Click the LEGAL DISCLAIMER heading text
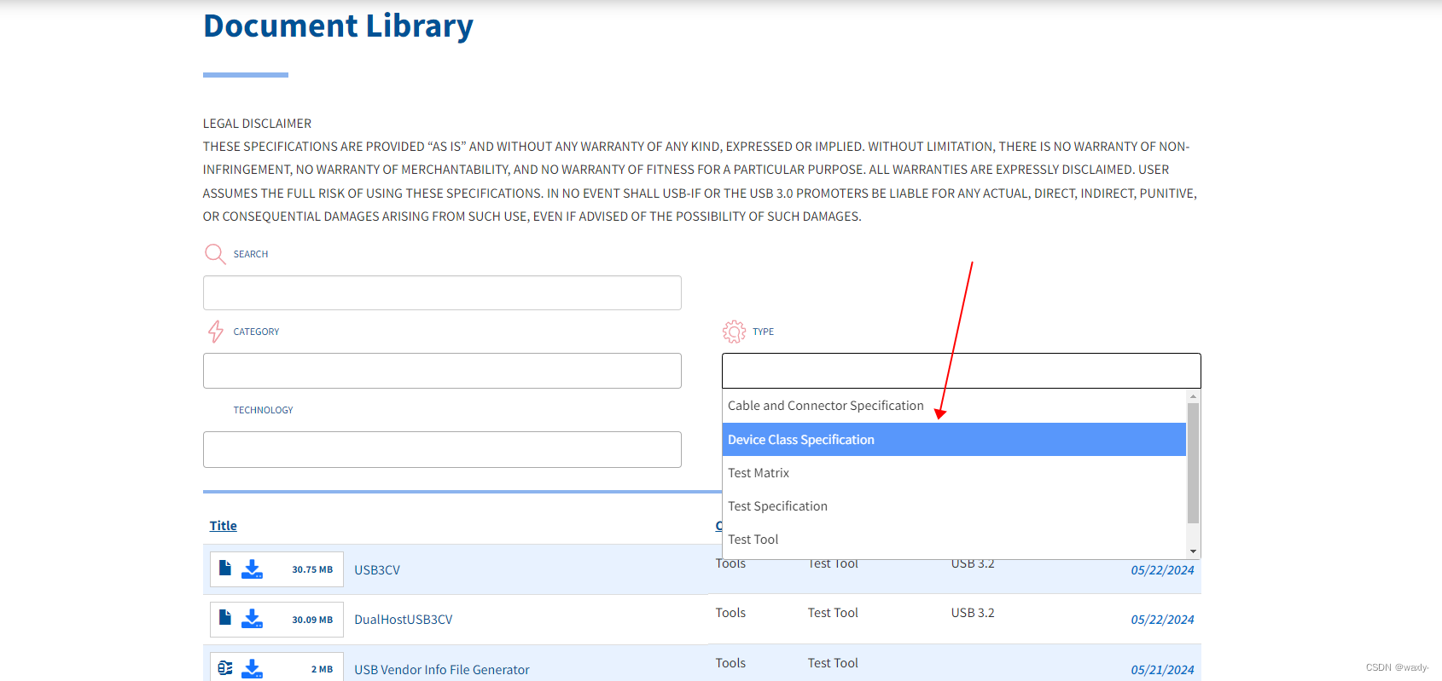Screen dimensions: 1442x681 (x=257, y=124)
